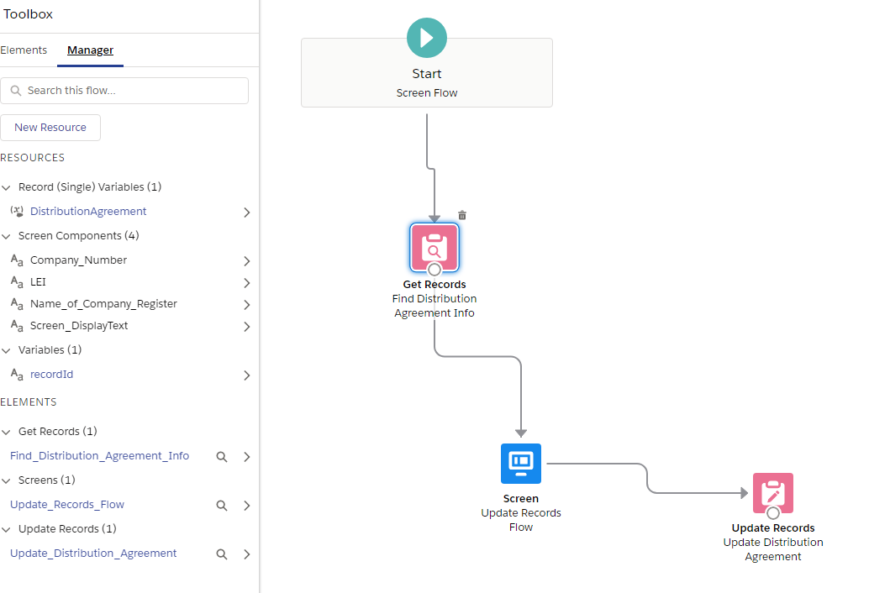Select the Get Records element icon

tap(434, 247)
